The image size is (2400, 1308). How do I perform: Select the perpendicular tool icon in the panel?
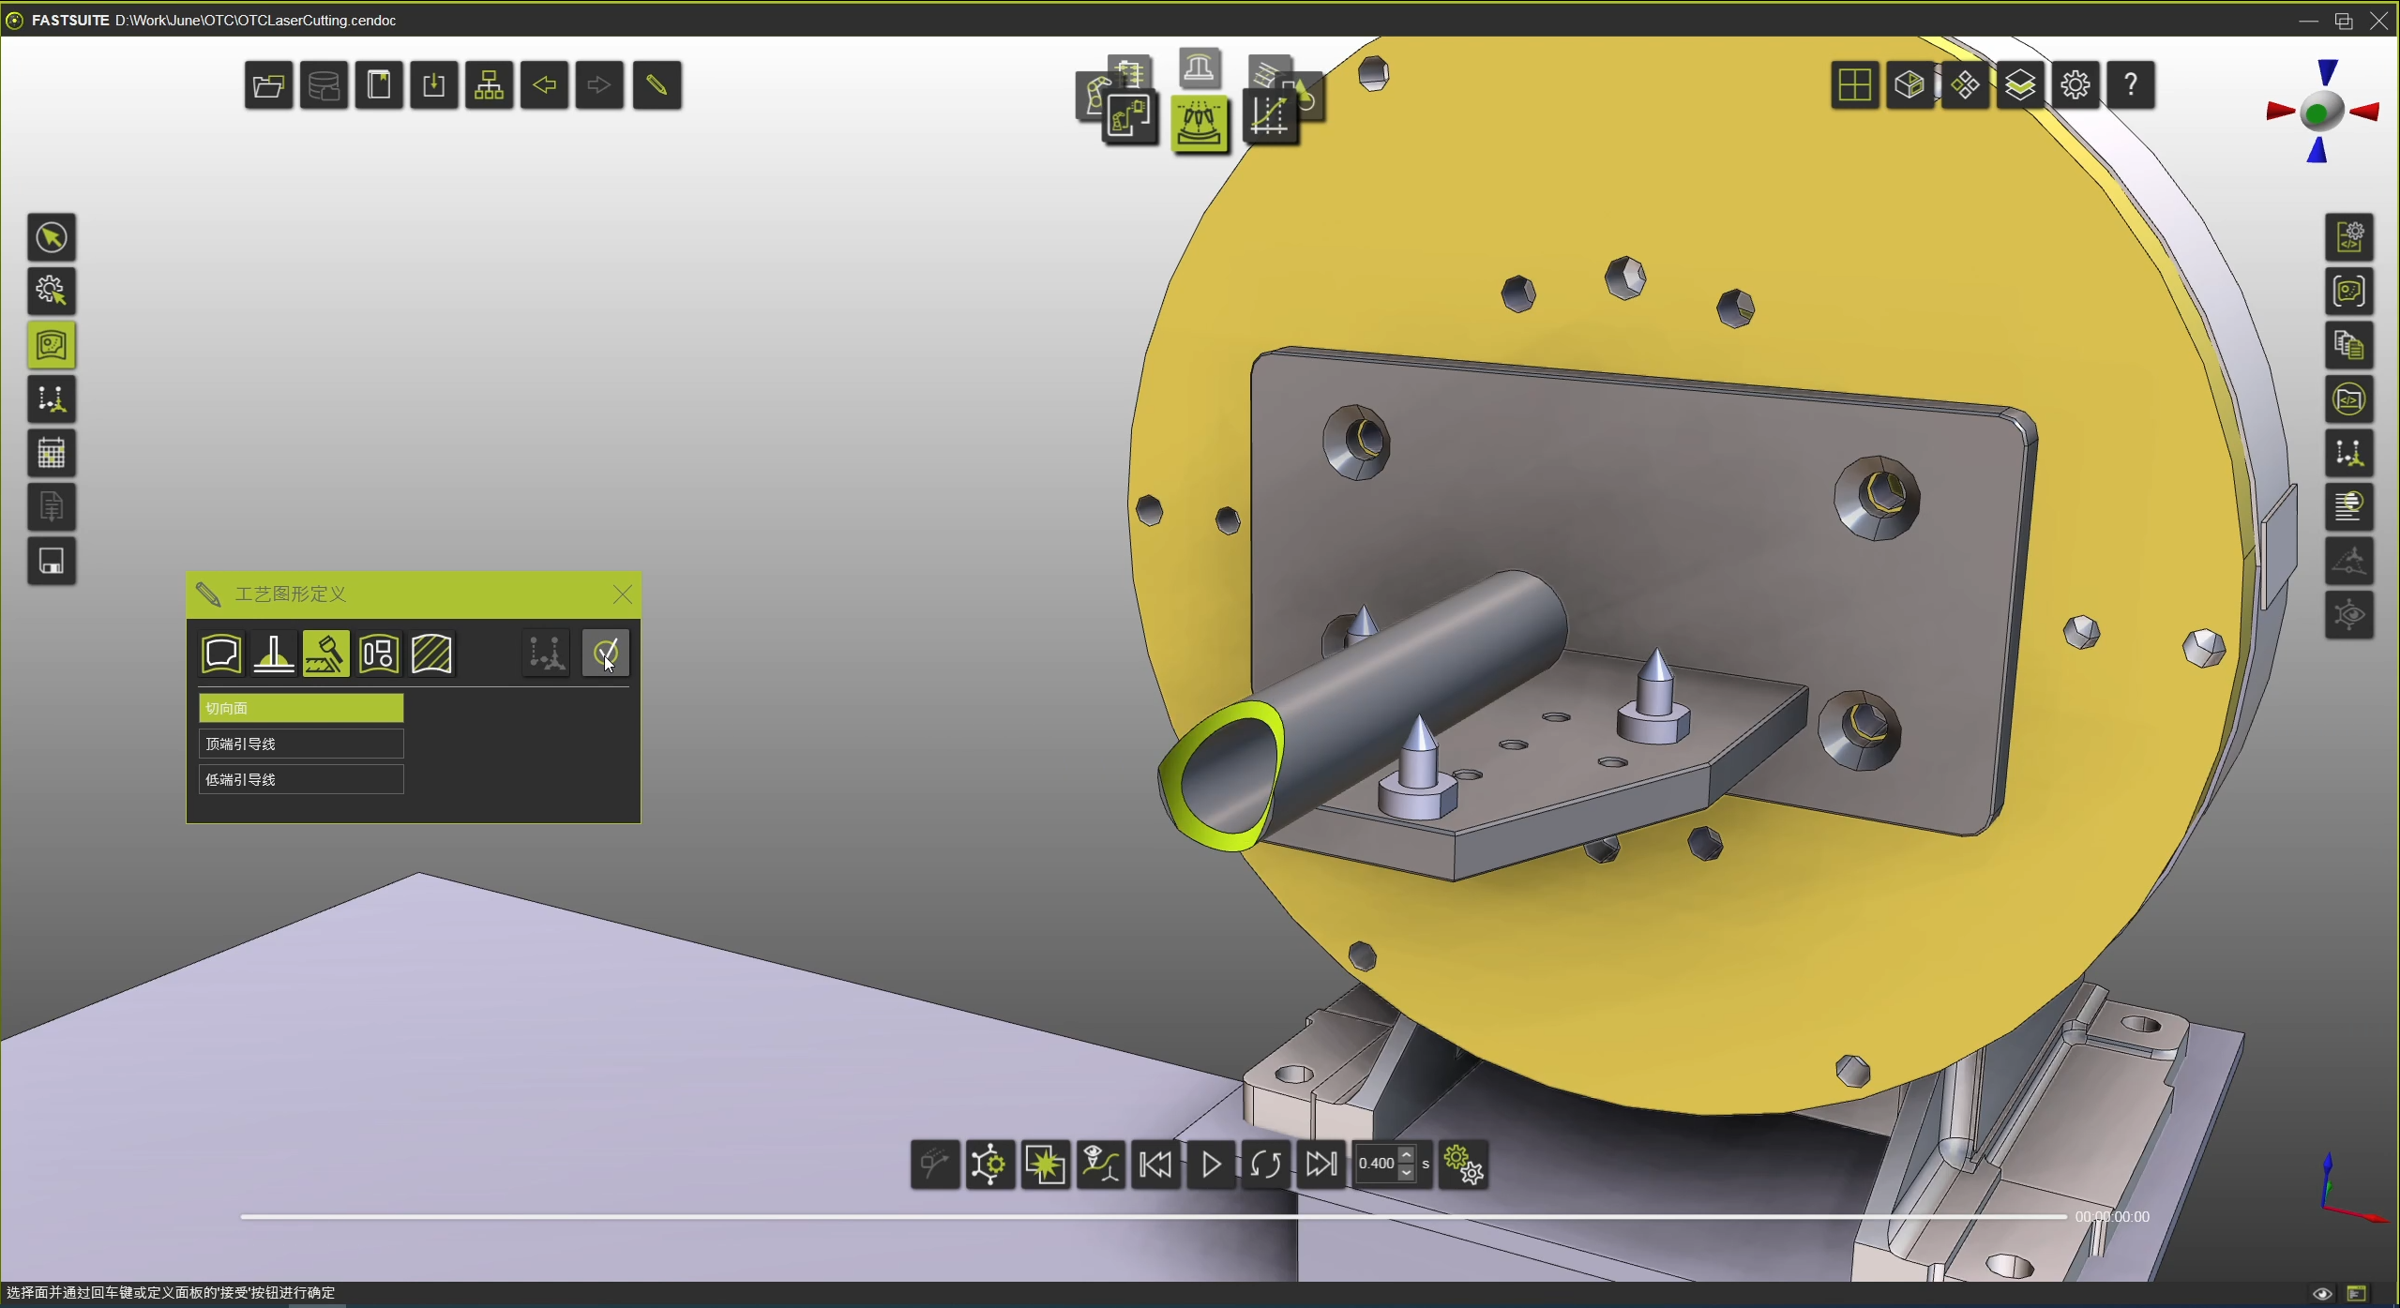(274, 654)
